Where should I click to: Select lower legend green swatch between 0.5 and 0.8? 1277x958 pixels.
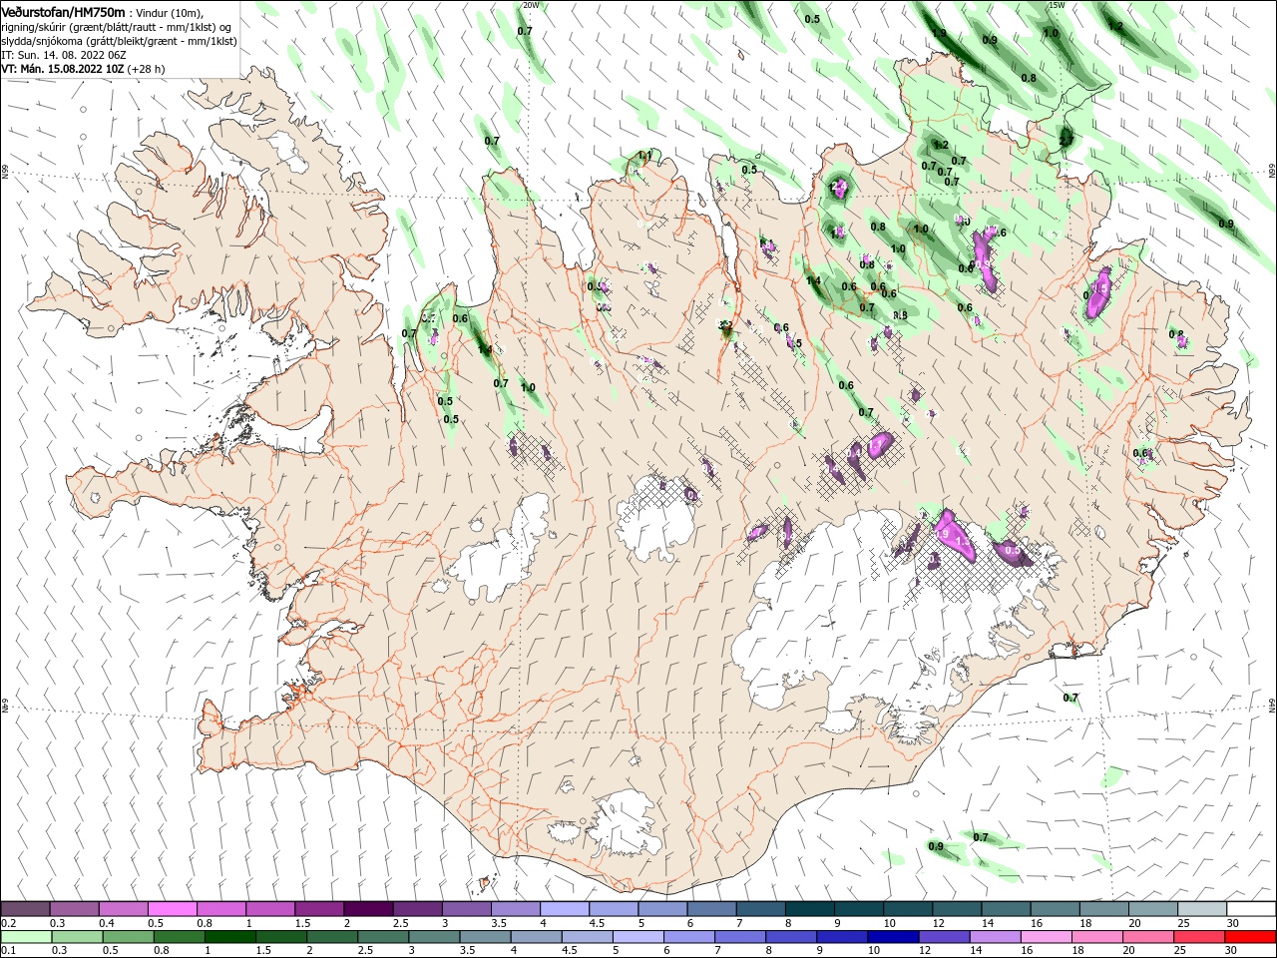tap(127, 937)
